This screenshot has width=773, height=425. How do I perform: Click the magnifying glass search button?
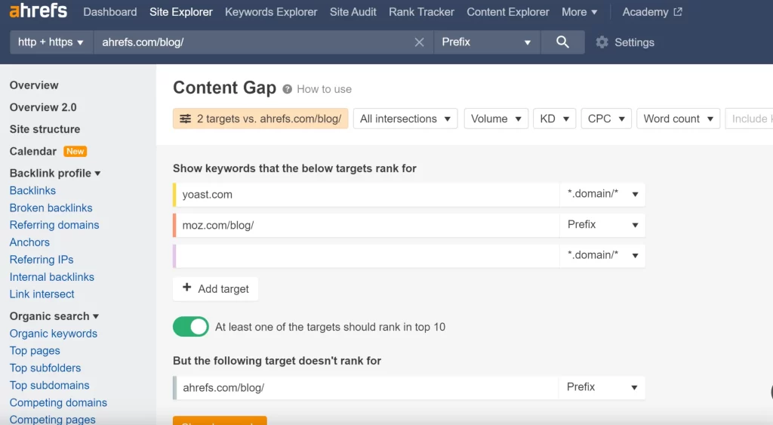point(562,42)
